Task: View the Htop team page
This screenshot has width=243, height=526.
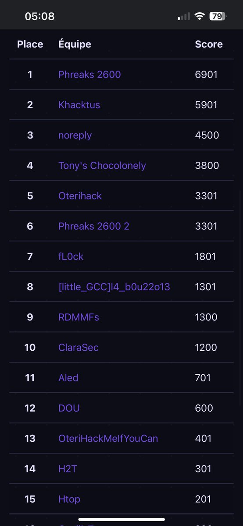Action: (69, 499)
